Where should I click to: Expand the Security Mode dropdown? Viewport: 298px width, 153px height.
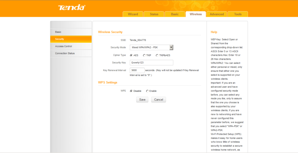[171, 47]
